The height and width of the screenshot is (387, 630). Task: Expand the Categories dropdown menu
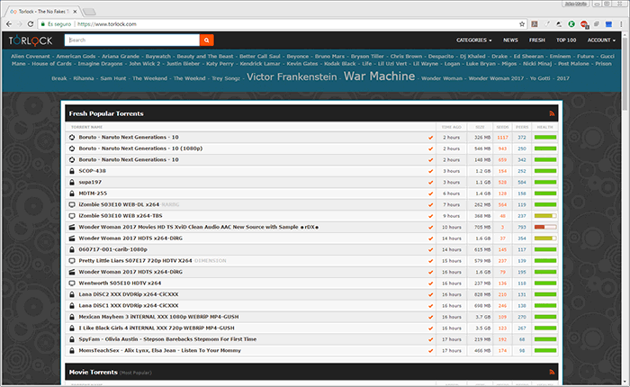(x=473, y=40)
